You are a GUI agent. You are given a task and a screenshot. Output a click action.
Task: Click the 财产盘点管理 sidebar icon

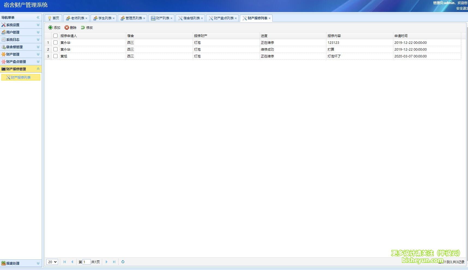point(4,62)
